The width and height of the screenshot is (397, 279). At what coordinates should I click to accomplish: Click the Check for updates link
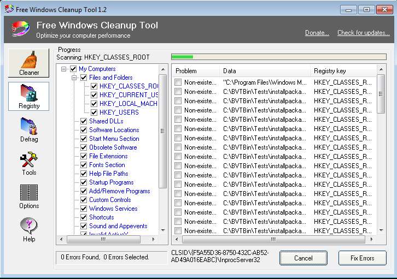(x=363, y=33)
